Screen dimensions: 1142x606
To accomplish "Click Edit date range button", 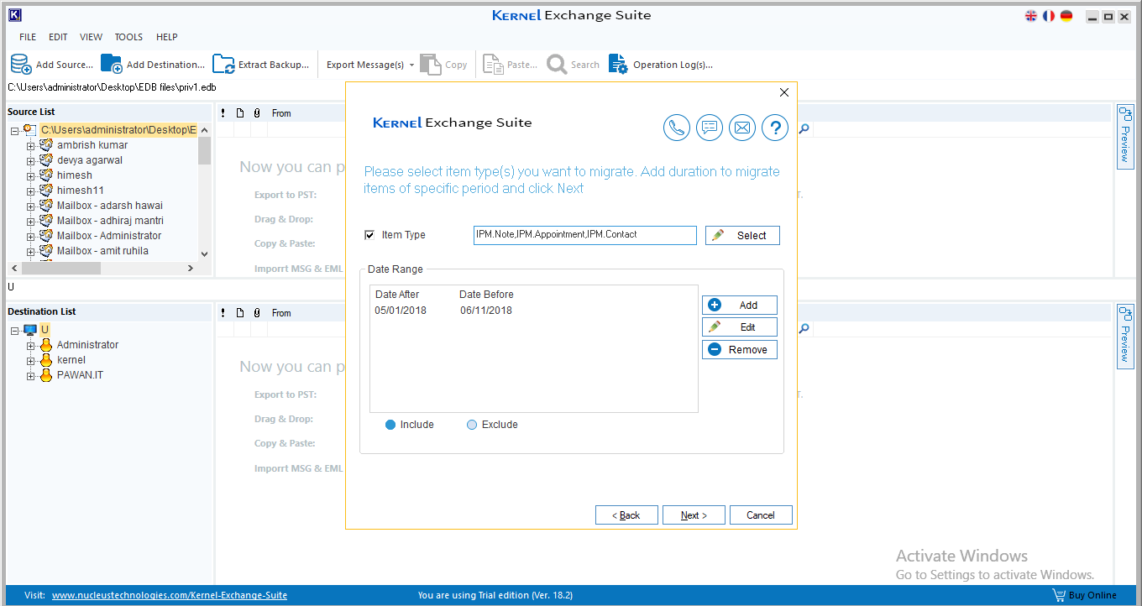I will [x=739, y=327].
